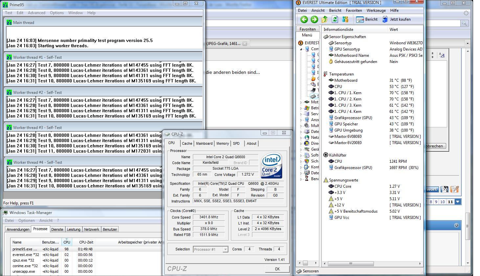Image resolution: width=480 pixels, height=276 pixels.
Task: Select prime95.exe process row
Action: pyautogui.click(x=85, y=249)
